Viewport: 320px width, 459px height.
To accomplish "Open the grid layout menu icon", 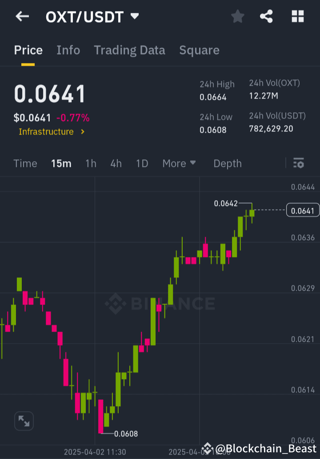I will (x=297, y=16).
